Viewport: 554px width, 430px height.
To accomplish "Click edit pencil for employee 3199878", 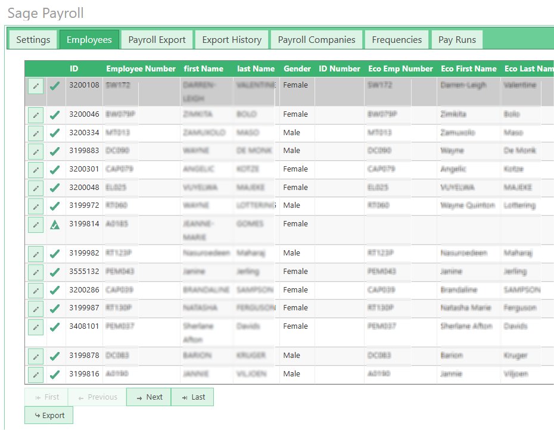I will (x=36, y=357).
